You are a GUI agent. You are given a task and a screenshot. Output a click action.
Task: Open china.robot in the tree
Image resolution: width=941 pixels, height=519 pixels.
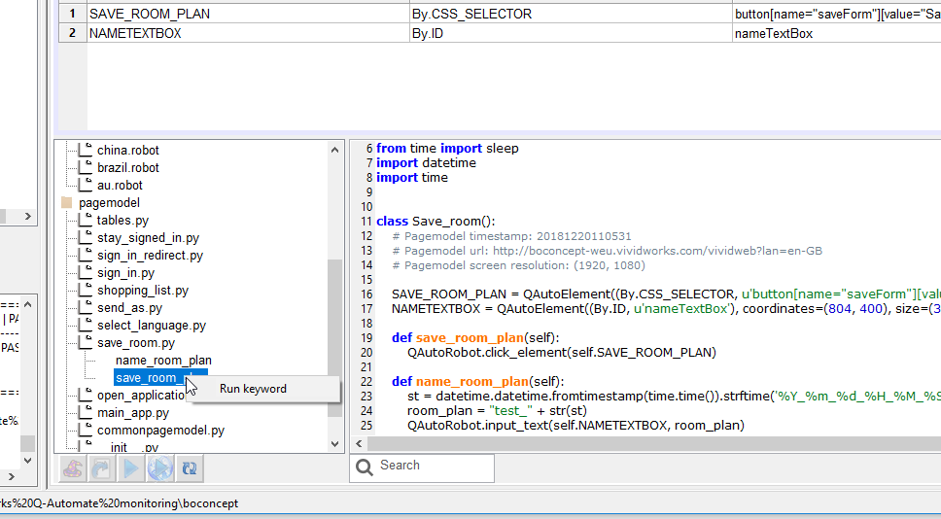[127, 150]
